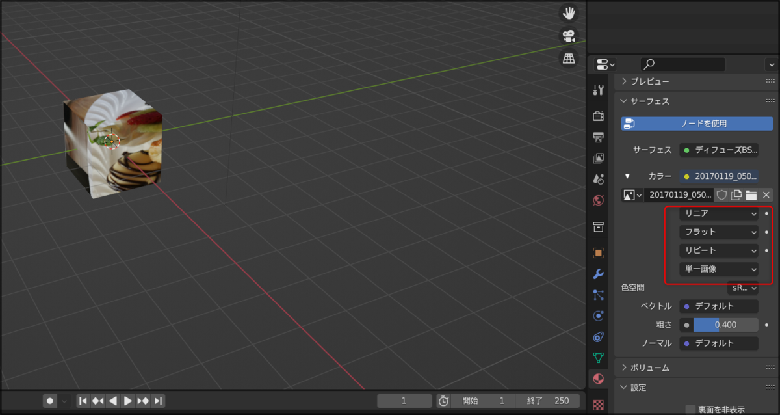Click the new image copy icon
Screen dimensions: 780x415
[736, 194]
